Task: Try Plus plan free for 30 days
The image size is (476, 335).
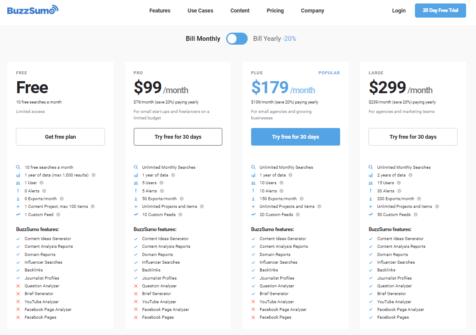Action: click(x=295, y=137)
